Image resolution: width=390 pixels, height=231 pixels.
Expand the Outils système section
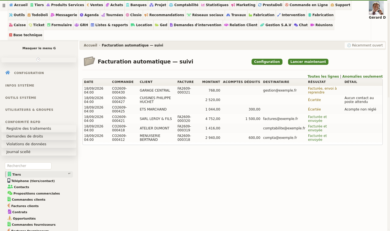coord(21,98)
